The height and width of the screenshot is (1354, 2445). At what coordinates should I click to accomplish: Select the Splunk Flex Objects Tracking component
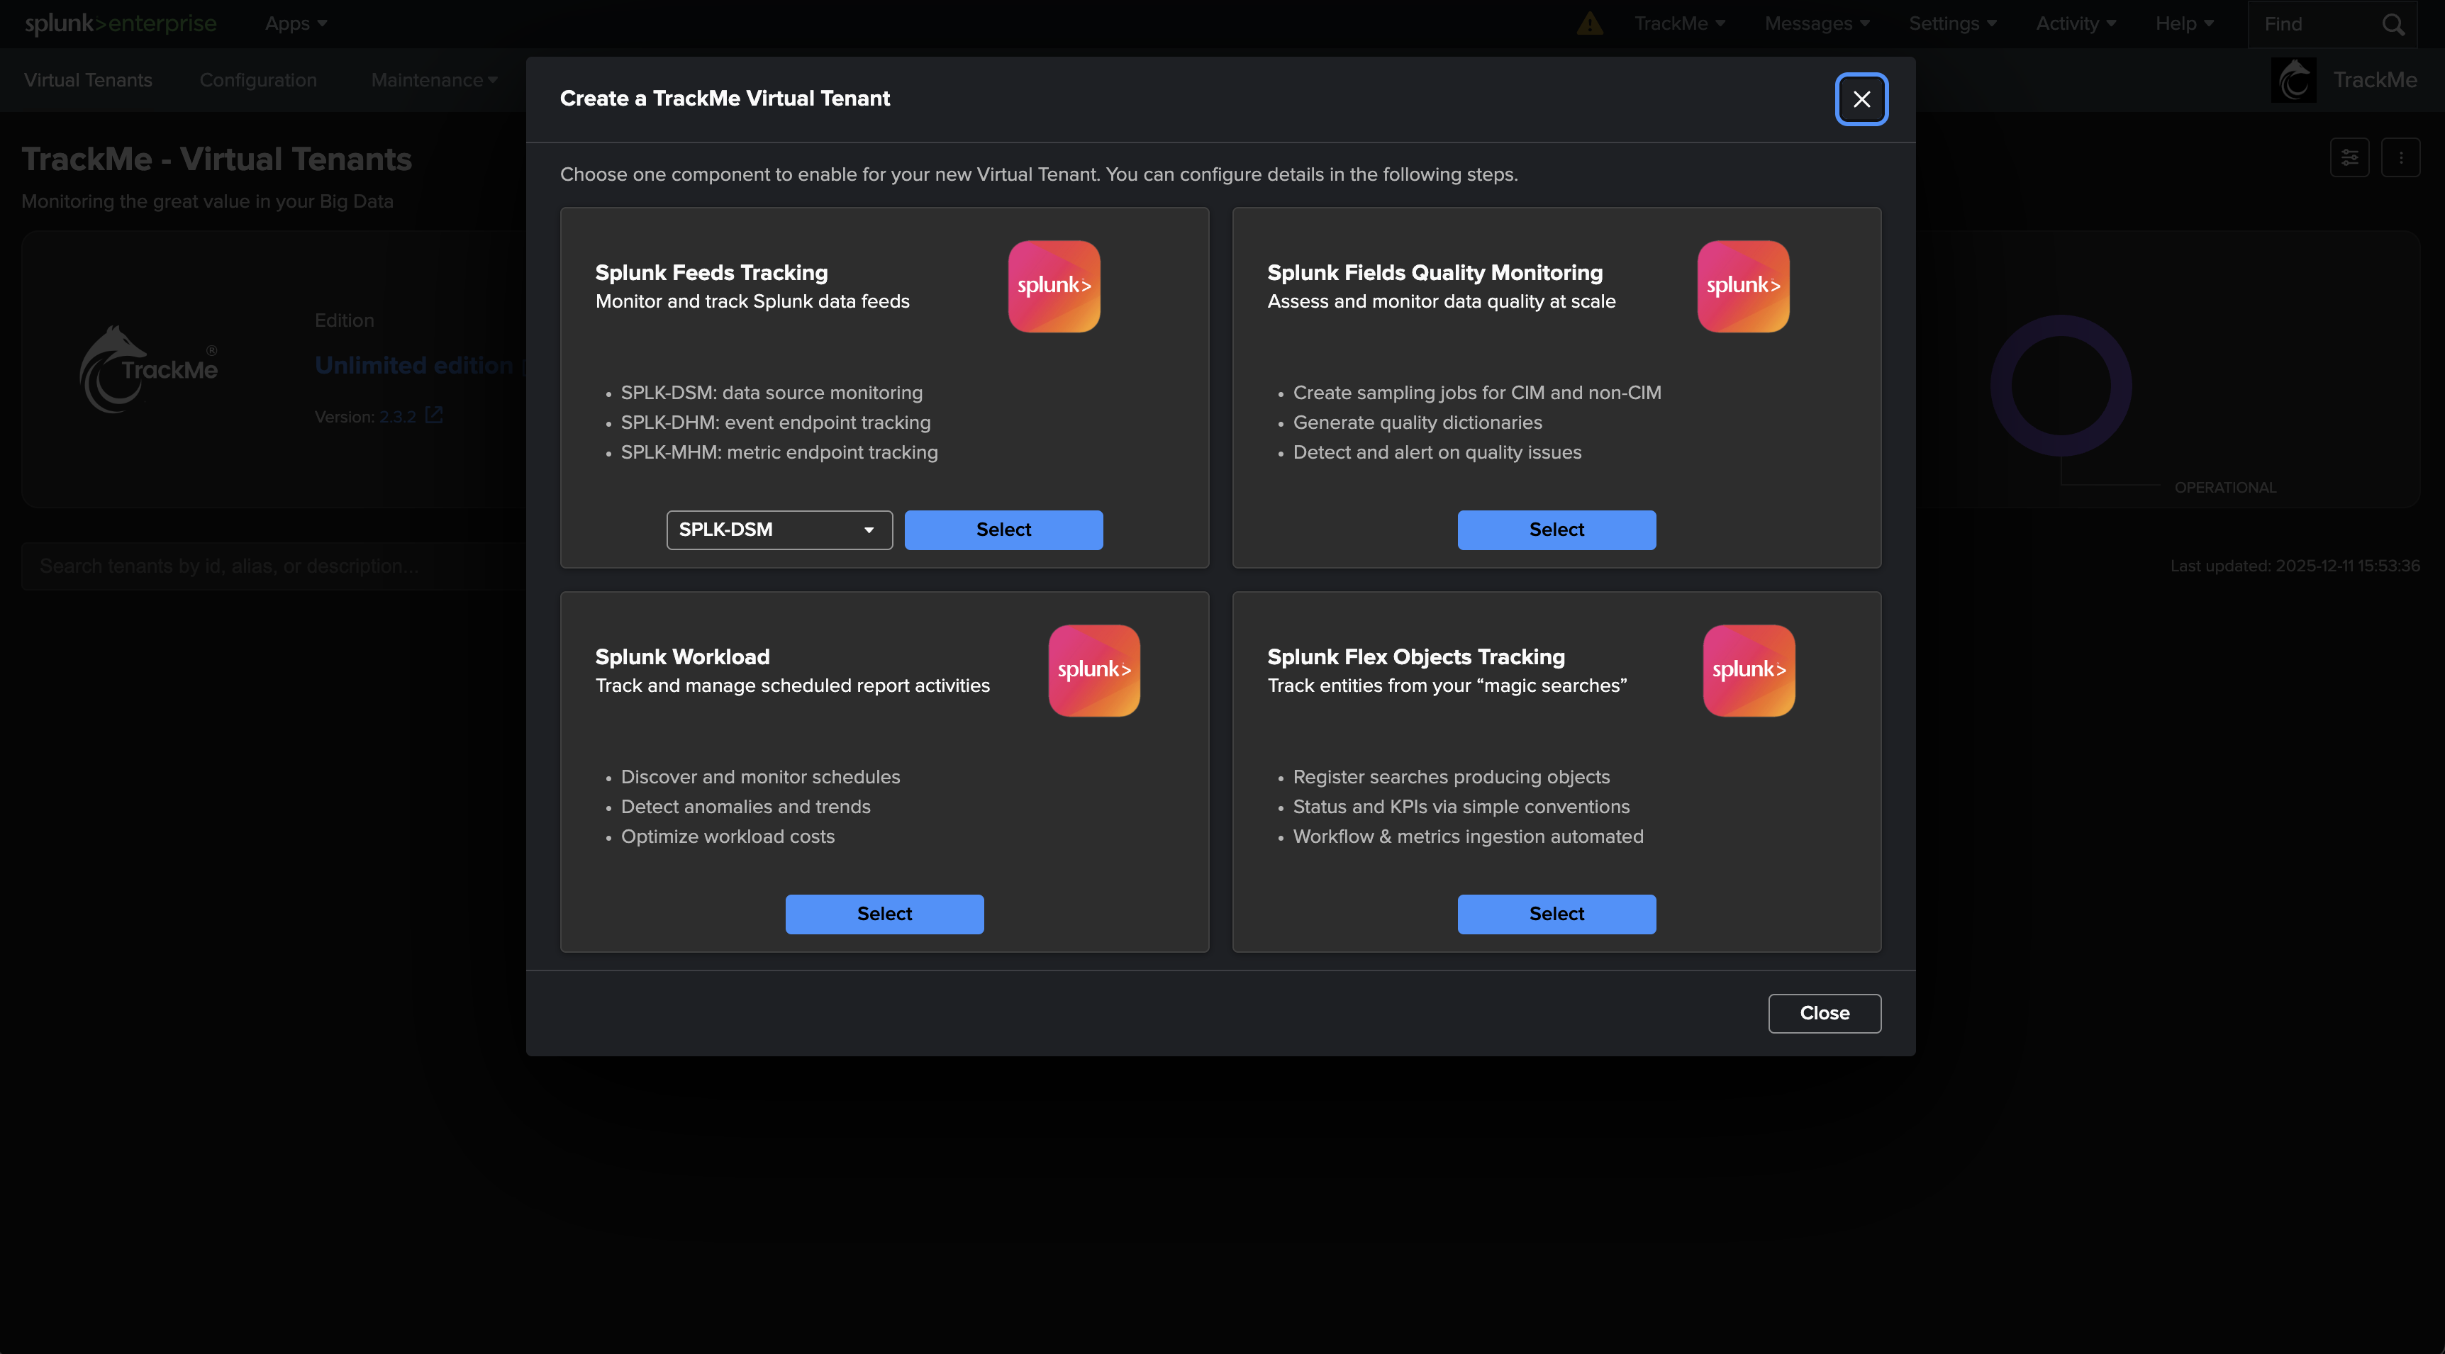(1556, 914)
